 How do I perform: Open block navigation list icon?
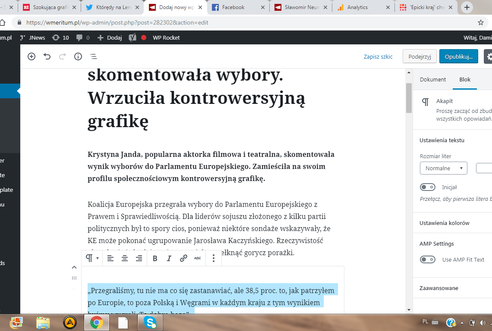93,56
